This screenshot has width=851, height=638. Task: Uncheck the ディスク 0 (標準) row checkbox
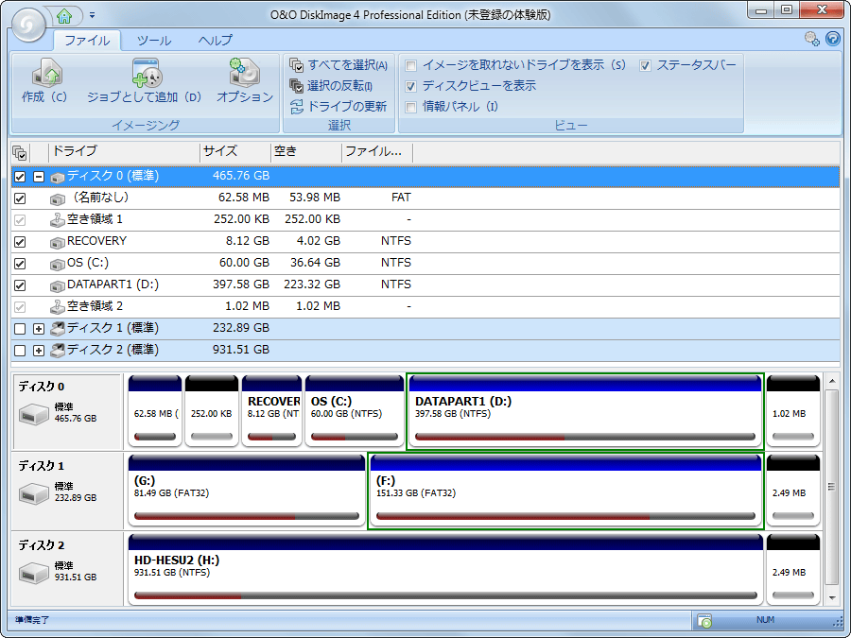(20, 177)
